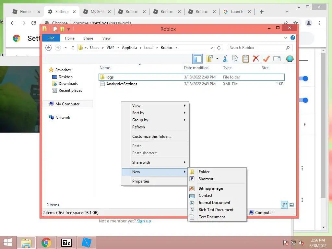Create a new Text Document
Screen dimensions: 332x249
tap(217, 217)
